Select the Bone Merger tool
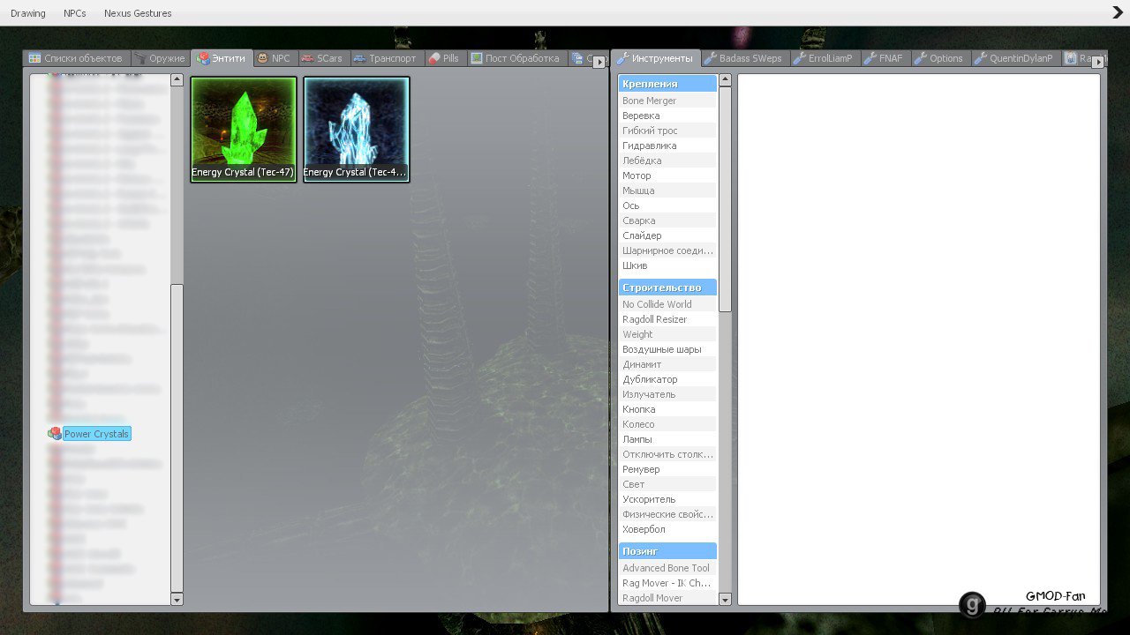Image resolution: width=1130 pixels, height=635 pixels. (x=668, y=101)
